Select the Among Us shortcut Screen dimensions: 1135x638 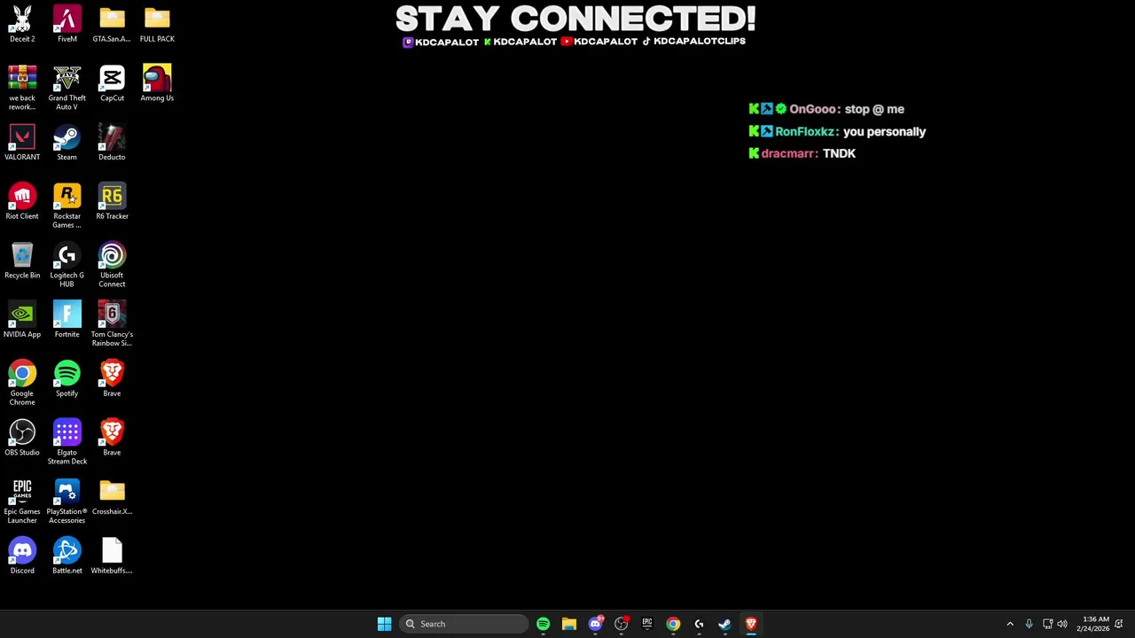[x=157, y=83]
